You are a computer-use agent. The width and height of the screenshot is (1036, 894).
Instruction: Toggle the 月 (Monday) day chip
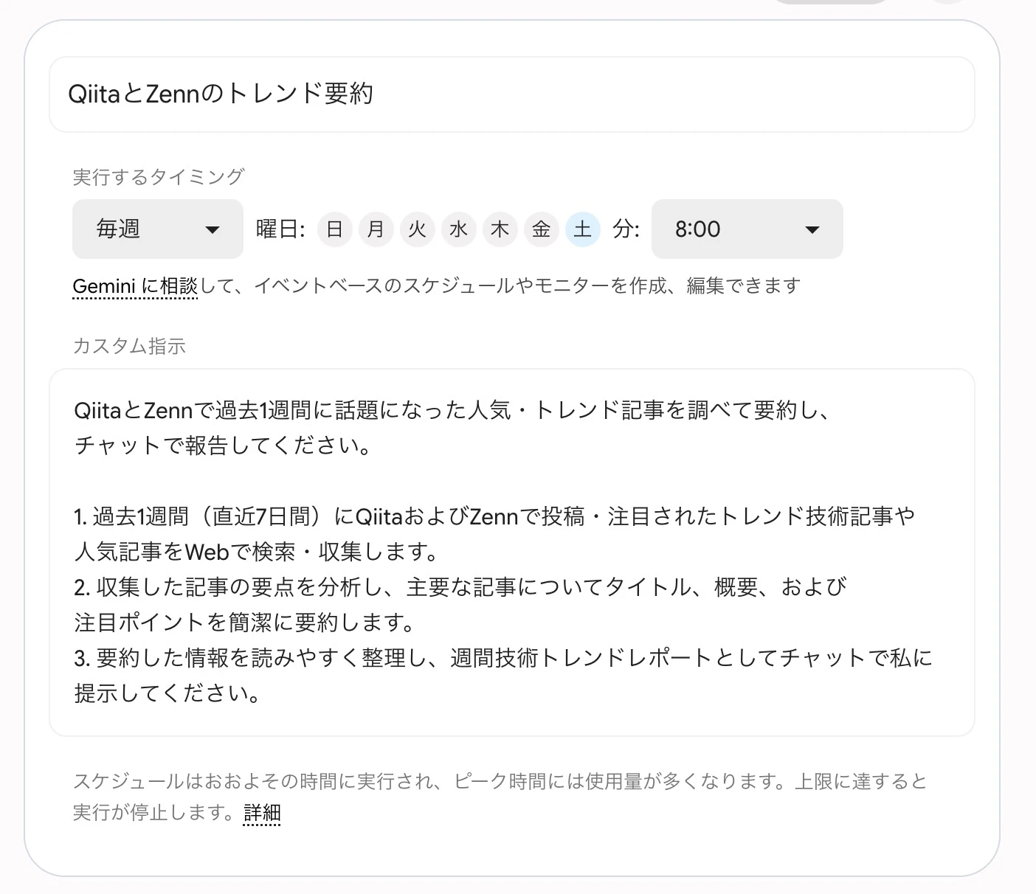coord(376,229)
